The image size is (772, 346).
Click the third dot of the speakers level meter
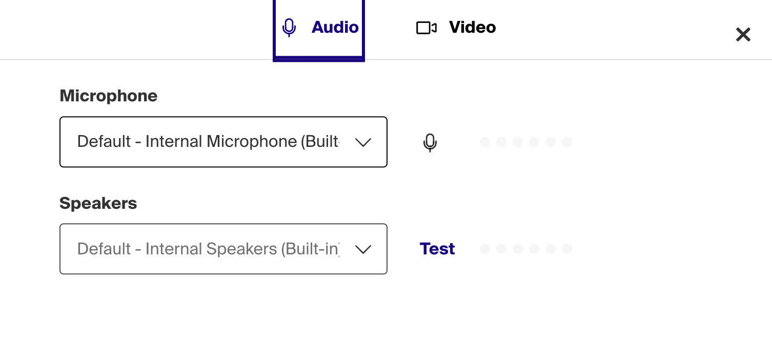click(518, 249)
